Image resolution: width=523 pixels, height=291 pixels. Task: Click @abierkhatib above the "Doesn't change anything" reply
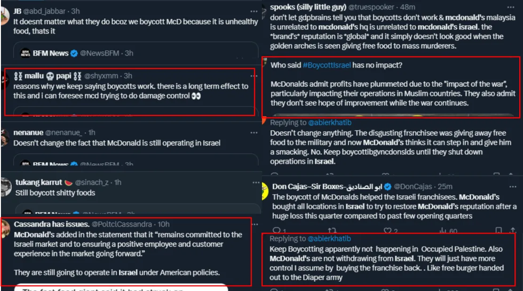pos(330,123)
